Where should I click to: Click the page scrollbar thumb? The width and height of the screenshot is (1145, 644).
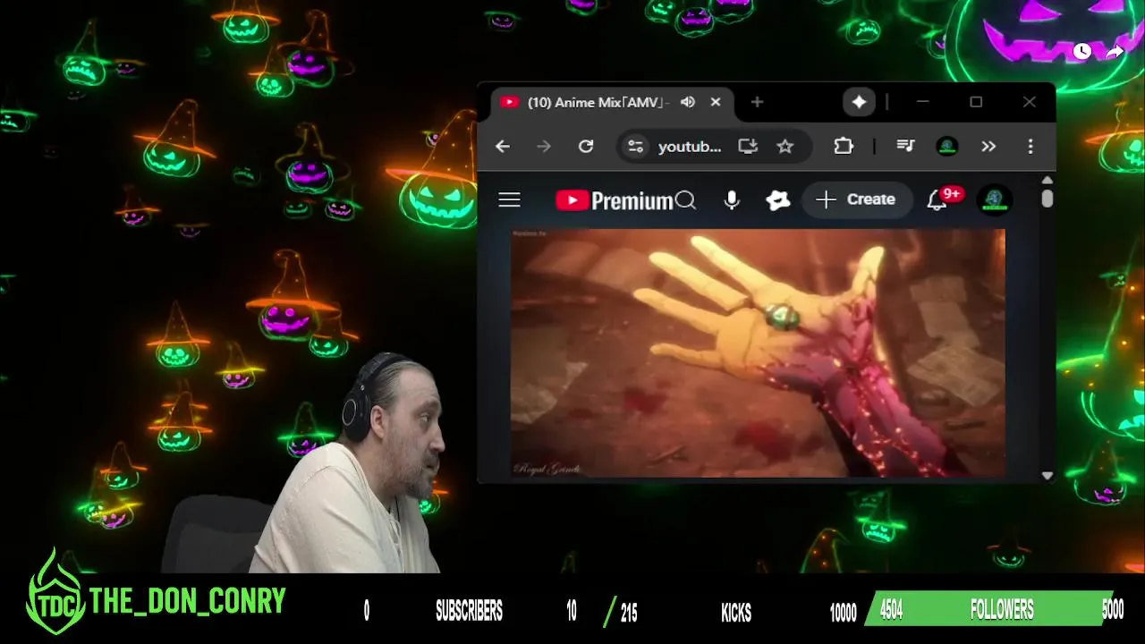tap(1047, 199)
